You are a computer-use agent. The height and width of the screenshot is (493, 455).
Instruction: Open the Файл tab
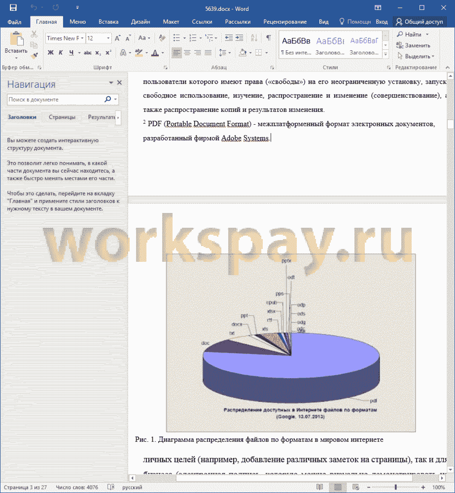(x=14, y=22)
